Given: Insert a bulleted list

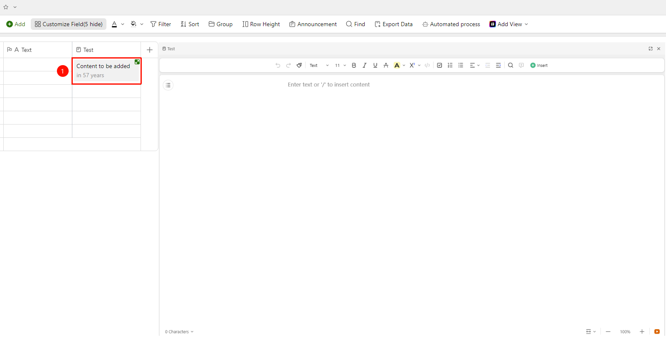Looking at the screenshot, I should coord(461,65).
